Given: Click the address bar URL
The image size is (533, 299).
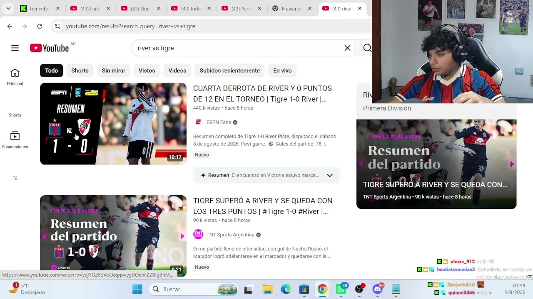Looking at the screenshot, I should [x=130, y=26].
